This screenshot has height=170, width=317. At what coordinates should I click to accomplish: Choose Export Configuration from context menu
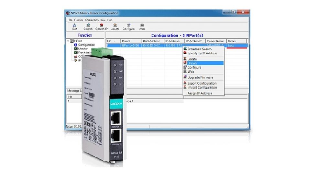202,83
